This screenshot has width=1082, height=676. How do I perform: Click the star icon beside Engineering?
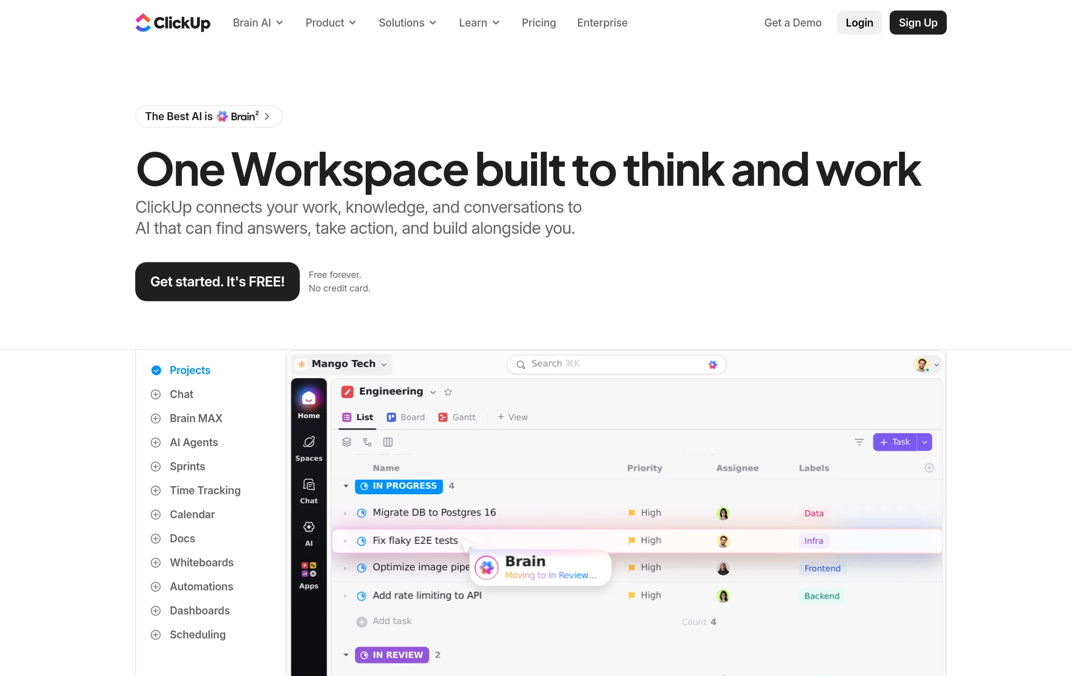(448, 392)
